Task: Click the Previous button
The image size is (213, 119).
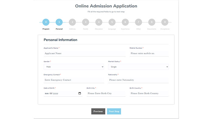Action: pos(98,111)
